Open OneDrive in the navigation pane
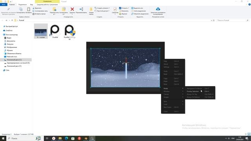This screenshot has height=141, width=251. coord(9,31)
